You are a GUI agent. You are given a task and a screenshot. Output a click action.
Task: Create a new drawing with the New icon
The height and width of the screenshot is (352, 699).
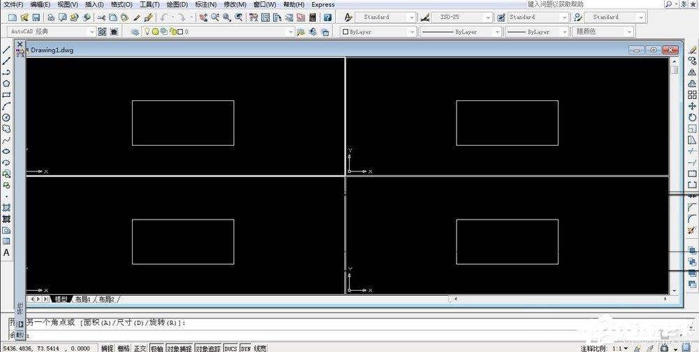[x=13, y=17]
